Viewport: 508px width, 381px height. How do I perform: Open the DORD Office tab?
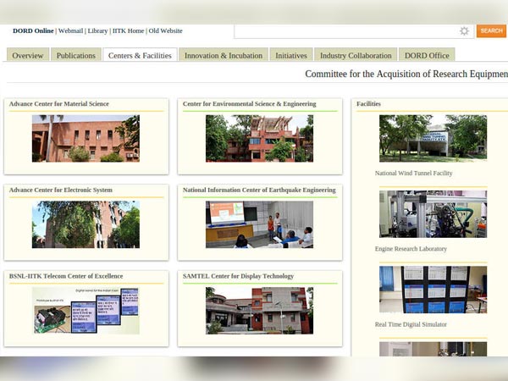[x=427, y=55]
